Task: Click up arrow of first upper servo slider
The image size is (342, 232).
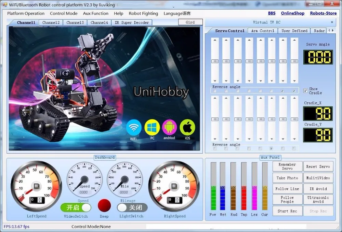Action: click(215, 40)
